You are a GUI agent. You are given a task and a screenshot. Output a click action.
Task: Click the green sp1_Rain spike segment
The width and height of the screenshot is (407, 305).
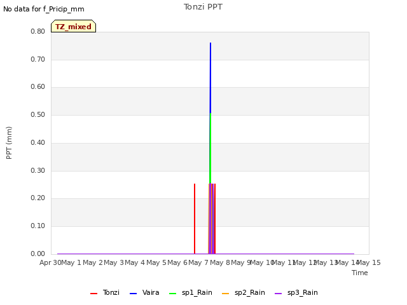[x=210, y=148]
